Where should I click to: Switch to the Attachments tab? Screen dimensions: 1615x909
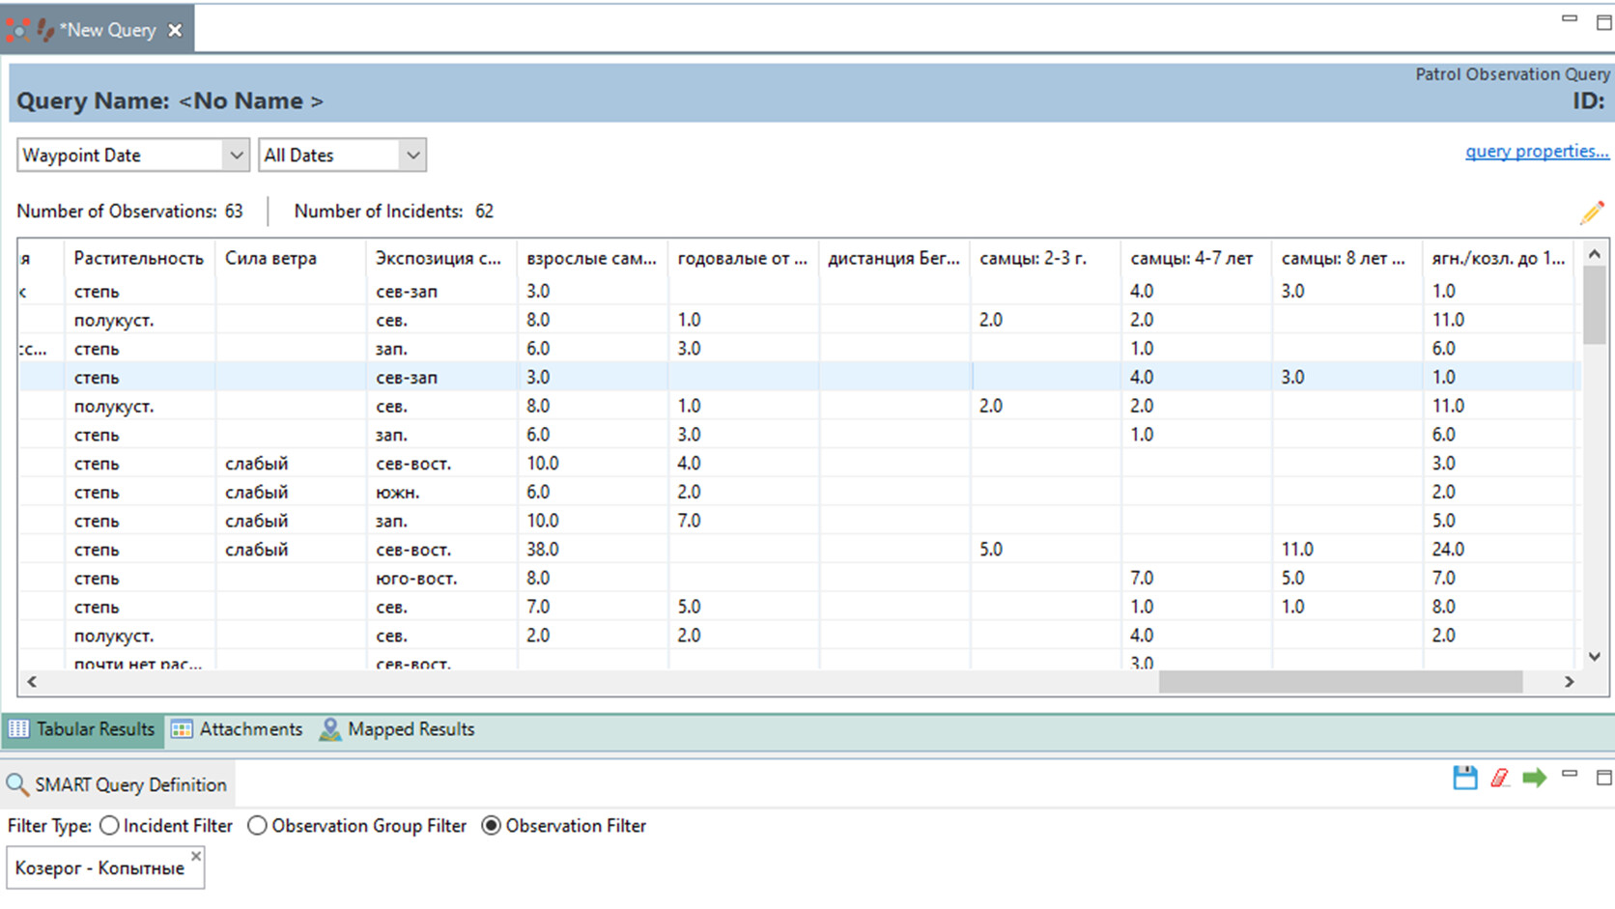tap(238, 729)
